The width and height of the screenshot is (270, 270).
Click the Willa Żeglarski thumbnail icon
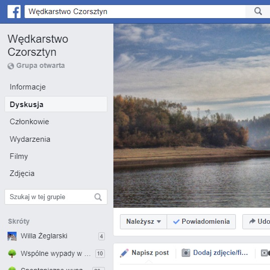[x=12, y=236]
